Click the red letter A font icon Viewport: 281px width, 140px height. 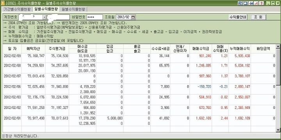pyautogui.click(x=257, y=3)
